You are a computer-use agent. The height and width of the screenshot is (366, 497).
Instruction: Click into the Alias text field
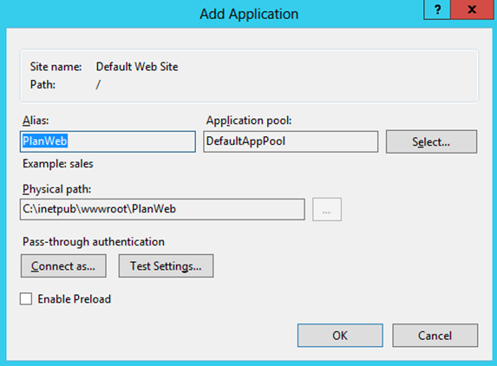[108, 141]
